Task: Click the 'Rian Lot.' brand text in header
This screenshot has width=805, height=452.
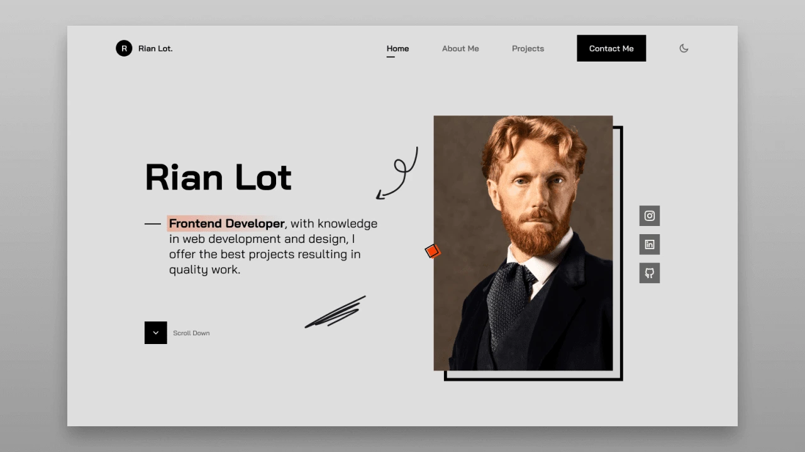Action: [155, 48]
